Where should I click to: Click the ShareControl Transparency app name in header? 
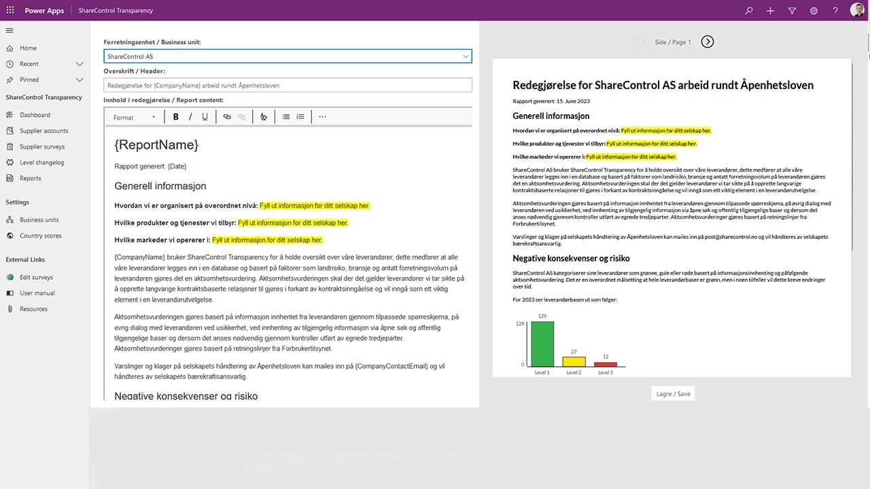click(x=116, y=11)
